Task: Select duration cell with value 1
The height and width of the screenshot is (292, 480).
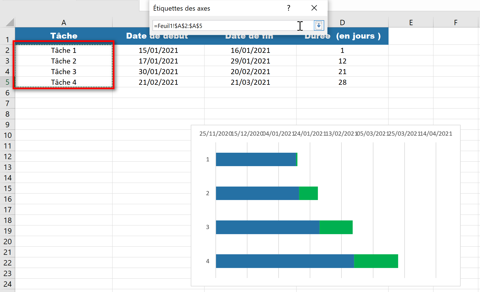Action: (342, 50)
